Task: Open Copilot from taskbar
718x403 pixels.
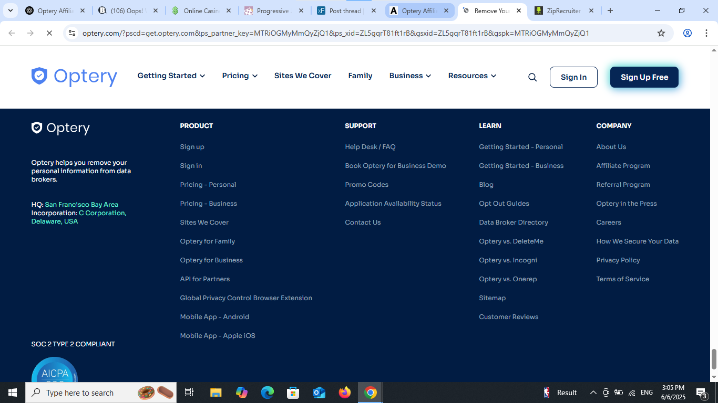Action: click(x=242, y=393)
